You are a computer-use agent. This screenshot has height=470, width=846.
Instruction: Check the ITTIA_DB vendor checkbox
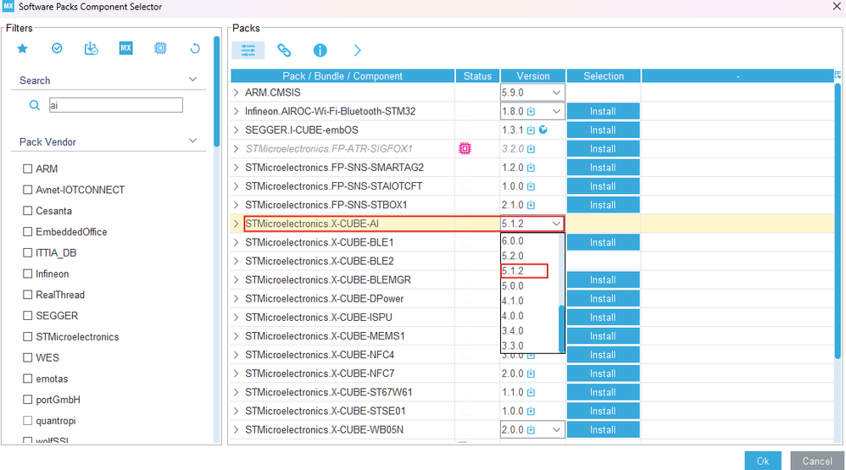[27, 253]
